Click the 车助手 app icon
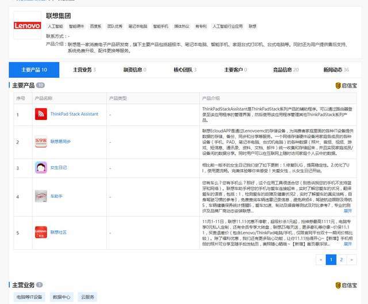The height and width of the screenshot is (304, 368). 41,196
